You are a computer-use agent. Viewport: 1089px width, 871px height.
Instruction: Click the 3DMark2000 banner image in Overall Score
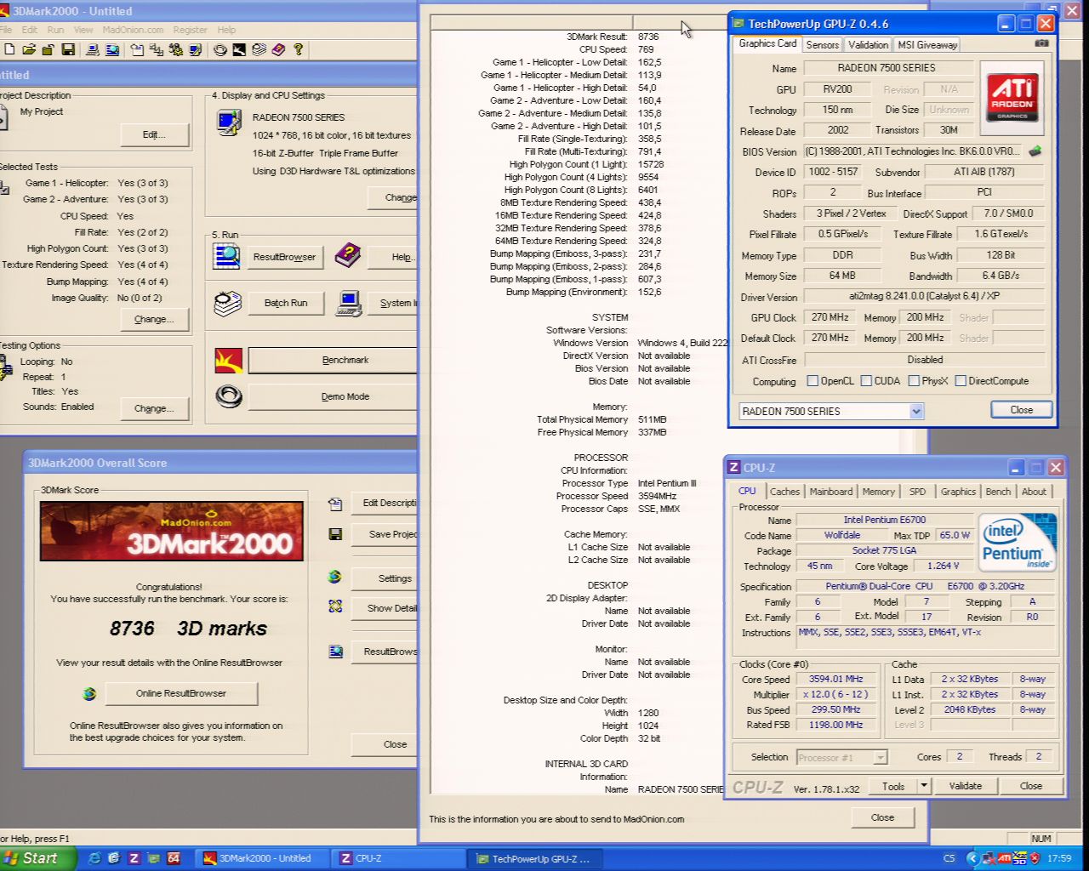[x=172, y=532]
